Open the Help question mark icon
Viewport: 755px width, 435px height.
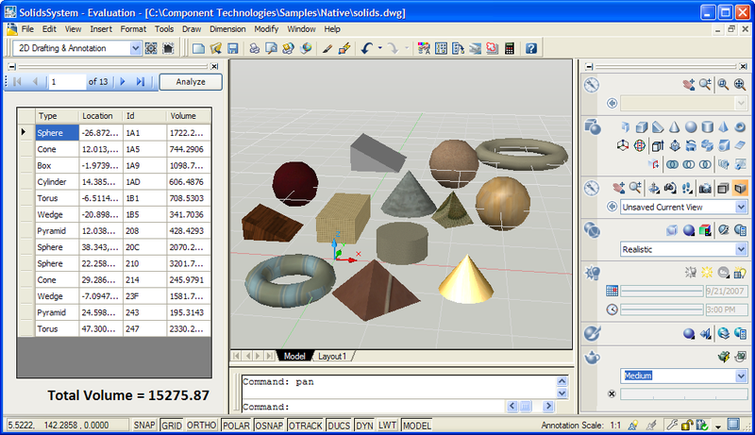coord(531,48)
